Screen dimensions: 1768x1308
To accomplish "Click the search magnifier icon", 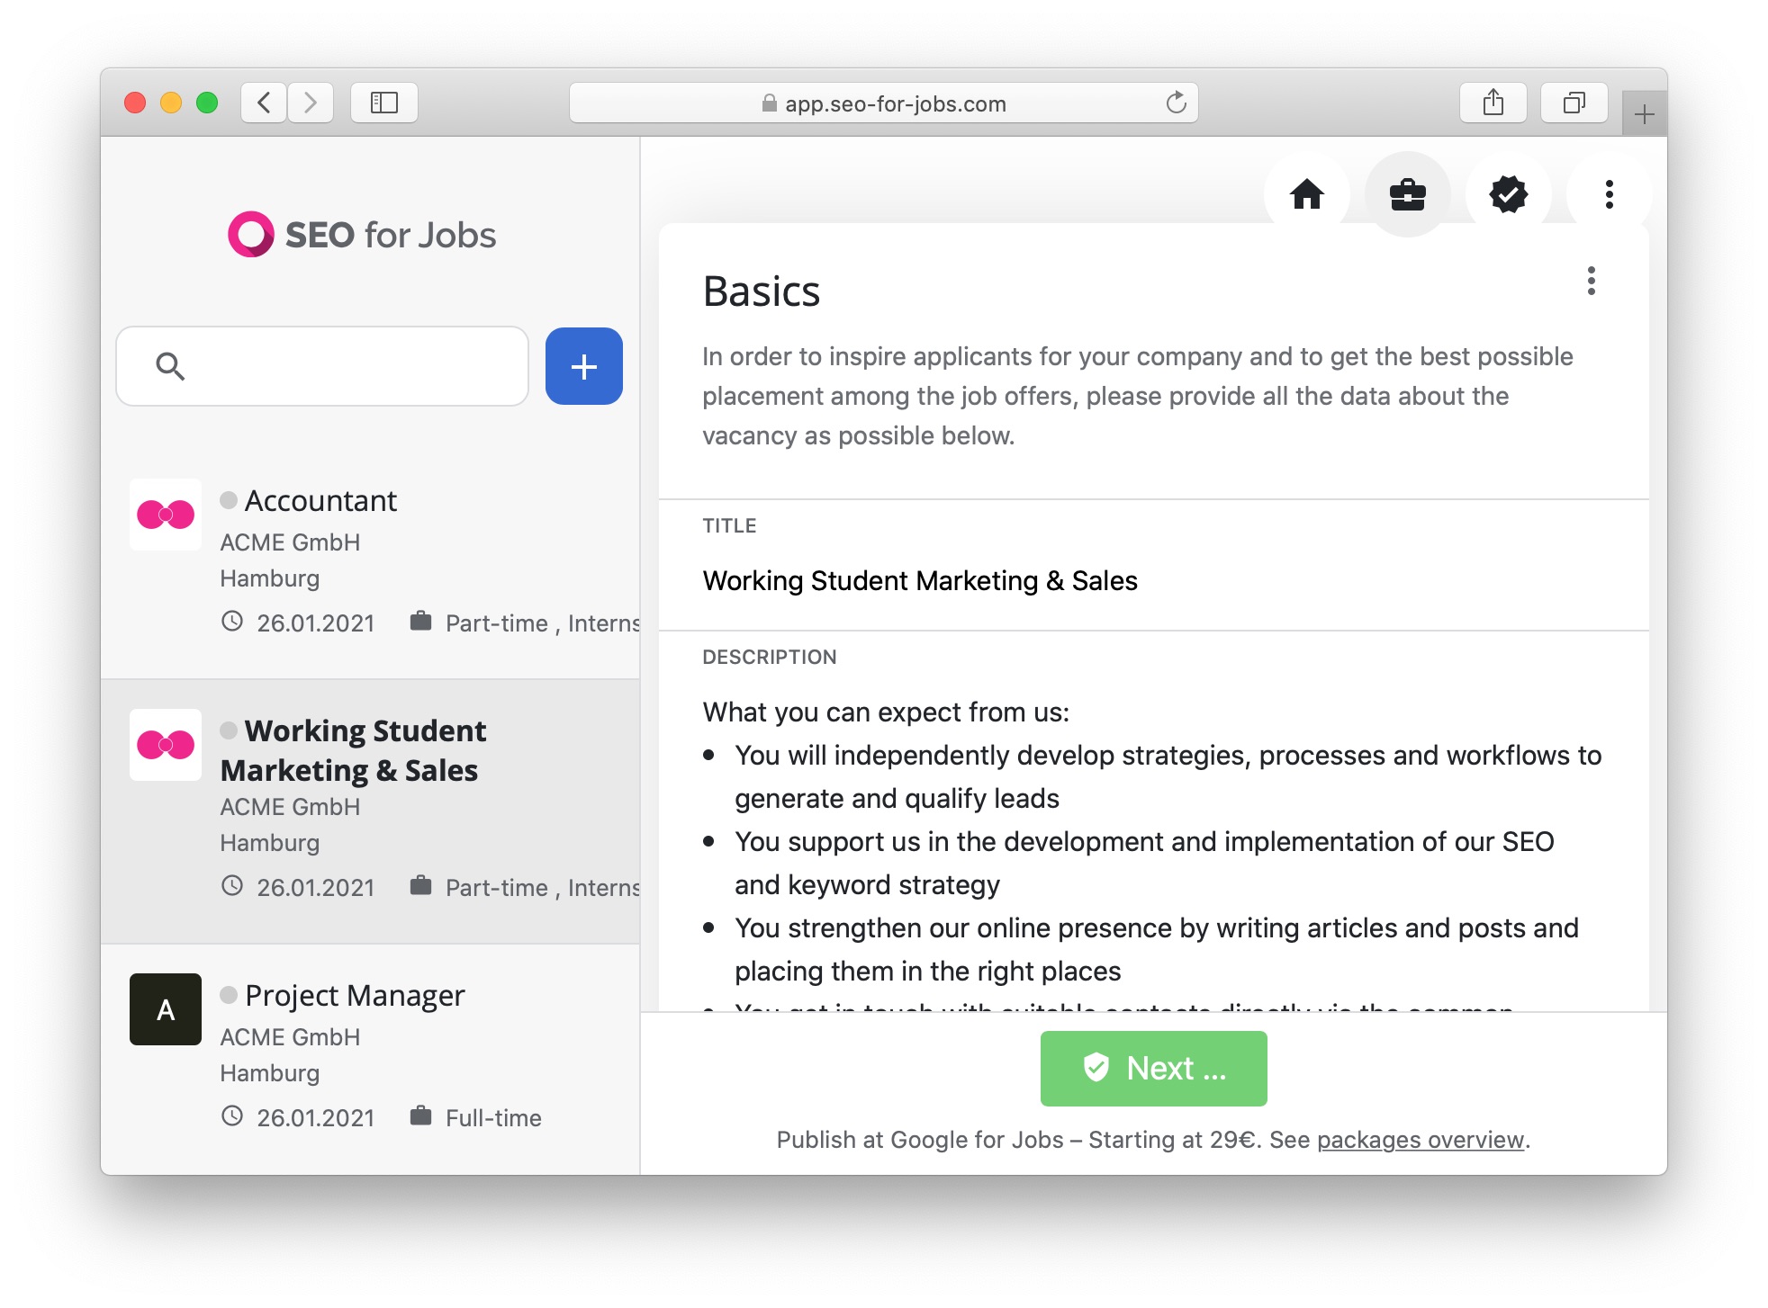I will (x=169, y=366).
